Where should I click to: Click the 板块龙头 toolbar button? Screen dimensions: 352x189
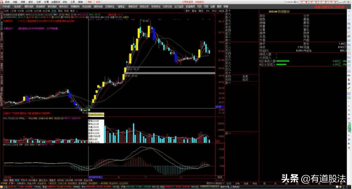[x=64, y=6]
